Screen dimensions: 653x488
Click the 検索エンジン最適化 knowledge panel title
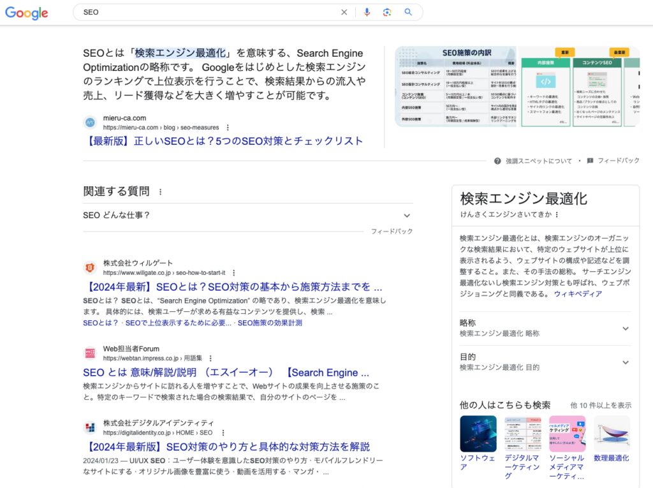tap(524, 199)
